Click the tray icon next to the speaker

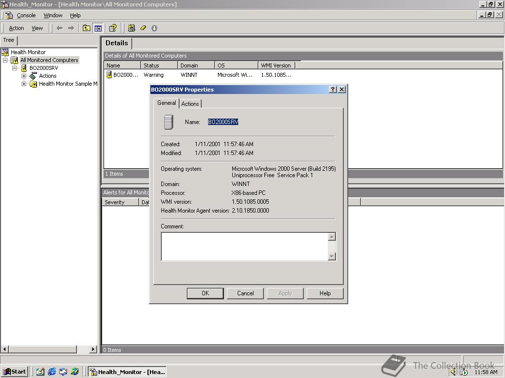coord(463,372)
